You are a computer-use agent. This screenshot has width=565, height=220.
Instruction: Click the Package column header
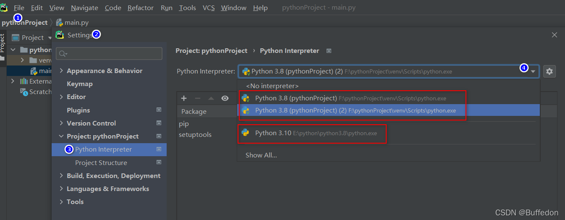coord(194,111)
